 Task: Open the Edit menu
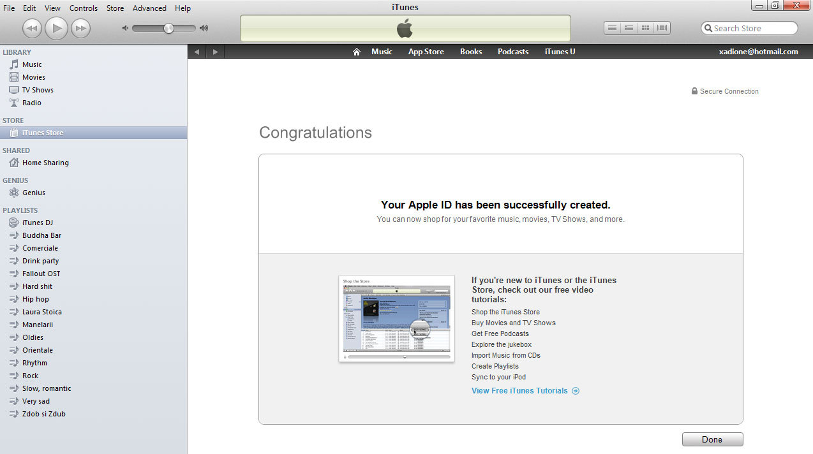click(29, 8)
